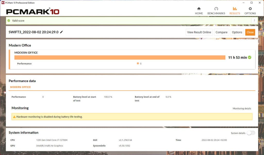Viewport: 264px width, 155px height.
Task: Edit the result name with pencil icon
Action: pos(61,32)
